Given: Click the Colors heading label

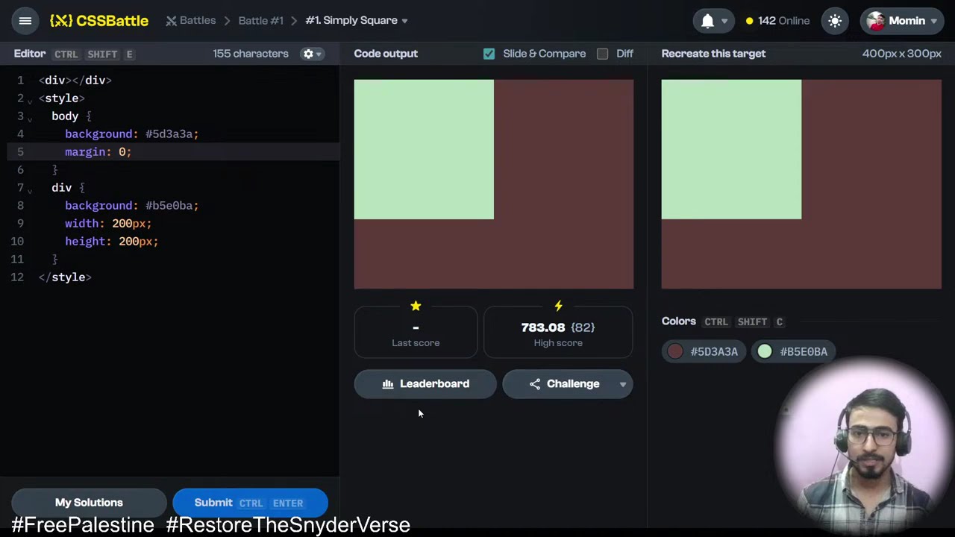Looking at the screenshot, I should [679, 321].
